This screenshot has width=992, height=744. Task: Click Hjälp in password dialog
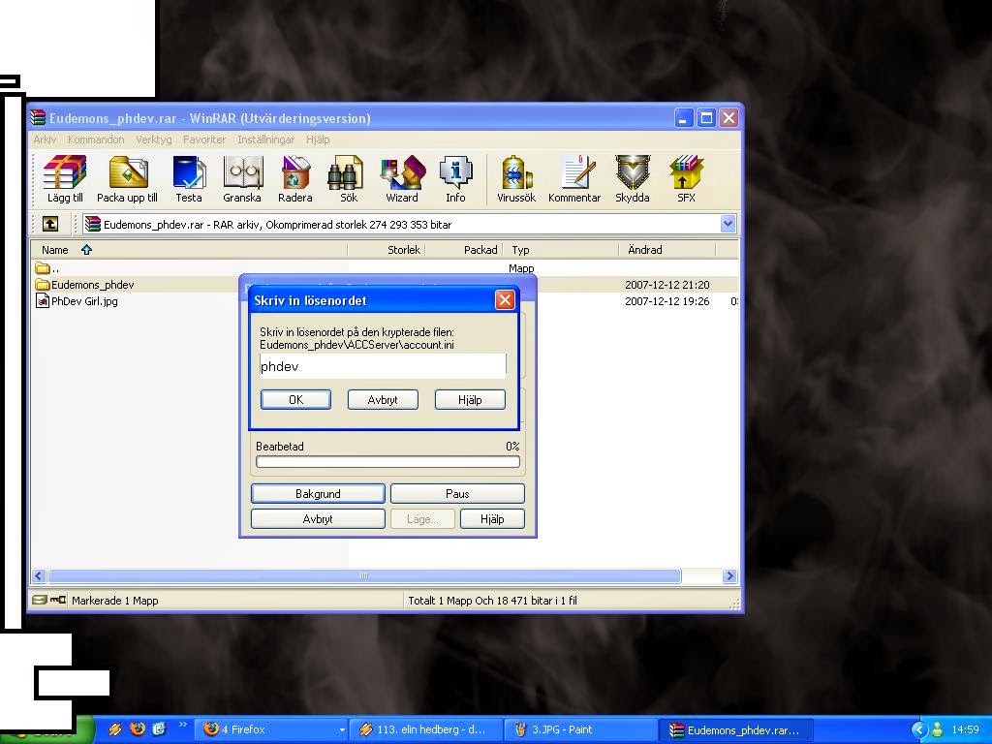pos(470,400)
